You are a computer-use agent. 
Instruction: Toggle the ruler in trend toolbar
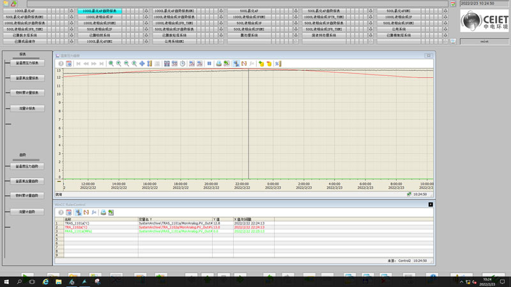pos(236,64)
